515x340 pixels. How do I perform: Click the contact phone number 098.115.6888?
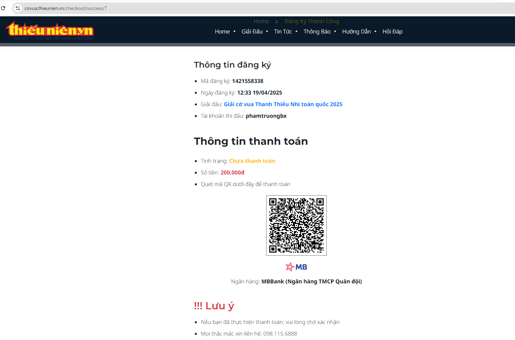pyautogui.click(x=280, y=334)
